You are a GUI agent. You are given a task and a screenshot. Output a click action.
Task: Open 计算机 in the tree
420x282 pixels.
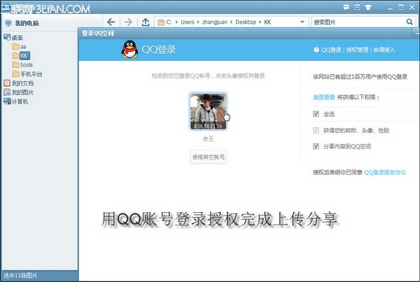(x=20, y=101)
